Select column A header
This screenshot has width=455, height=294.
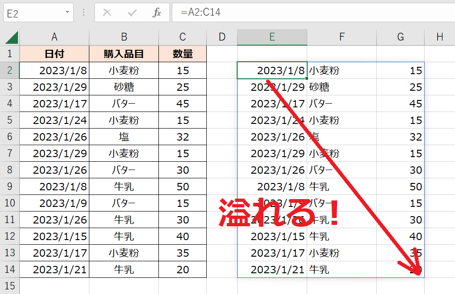pyautogui.click(x=54, y=37)
